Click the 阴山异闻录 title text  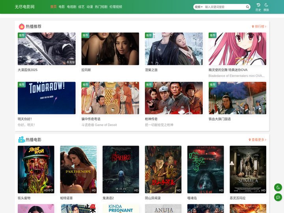point(153,198)
